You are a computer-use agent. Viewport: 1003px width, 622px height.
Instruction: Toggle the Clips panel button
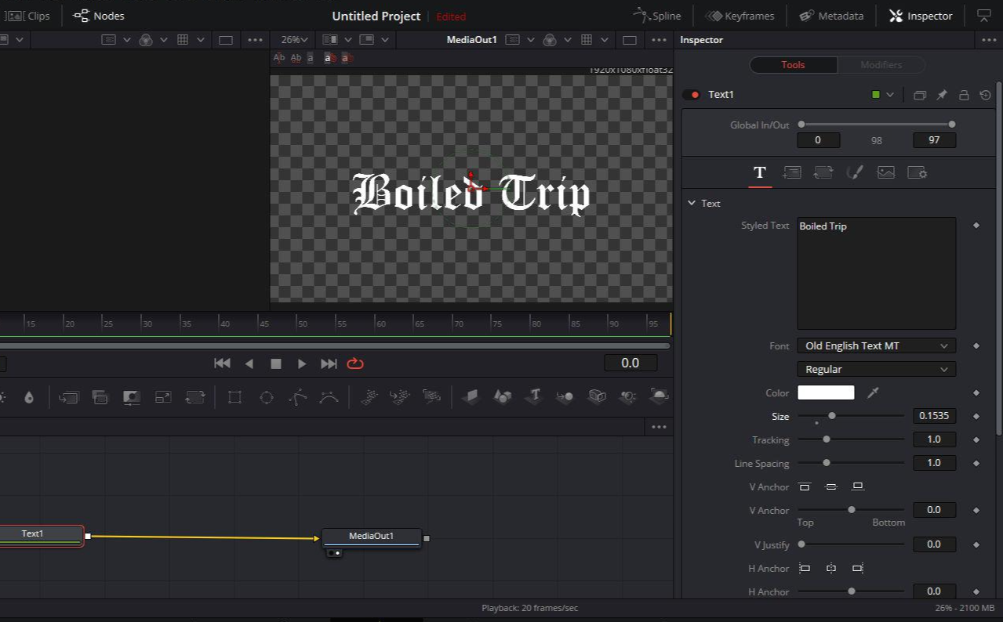pos(28,16)
